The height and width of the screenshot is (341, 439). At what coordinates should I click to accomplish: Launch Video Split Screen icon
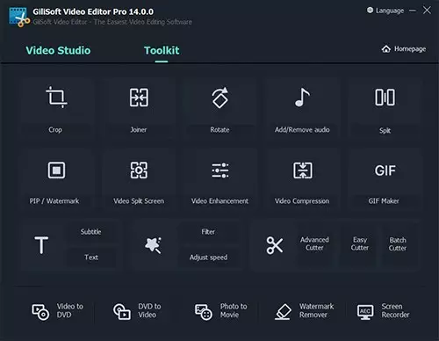[139, 170]
